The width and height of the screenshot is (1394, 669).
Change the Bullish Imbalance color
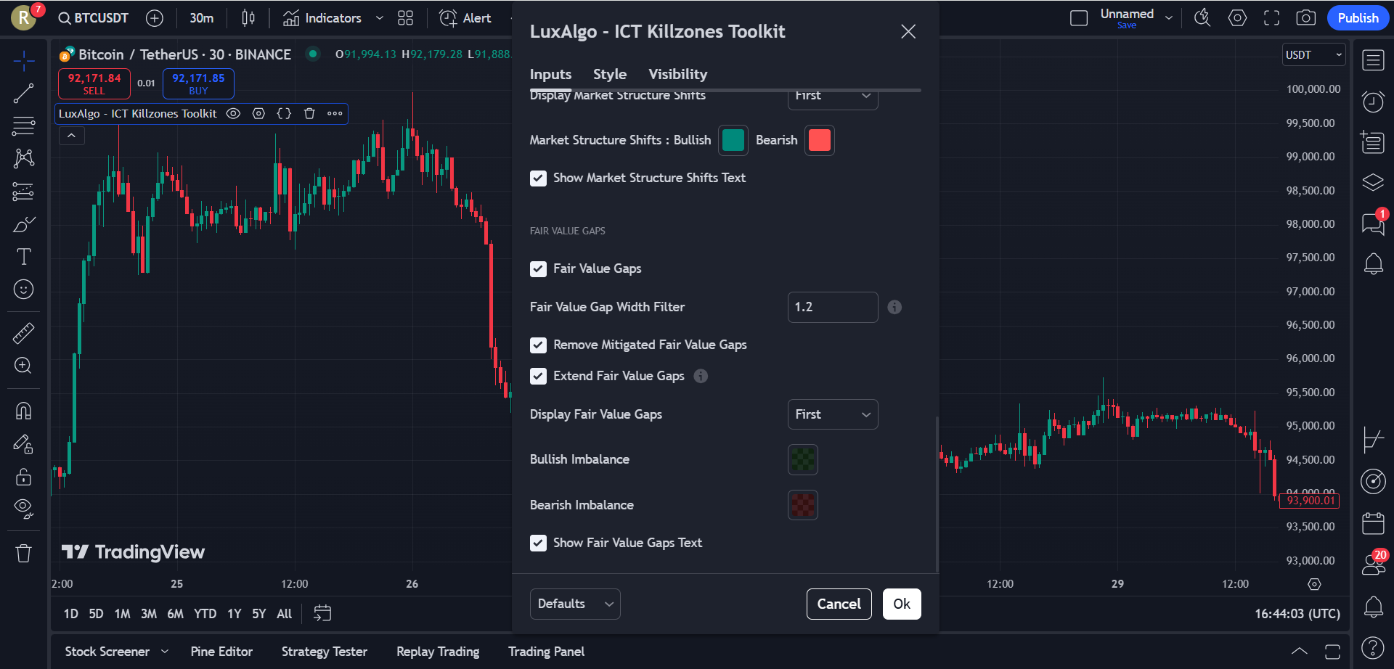tap(803, 459)
